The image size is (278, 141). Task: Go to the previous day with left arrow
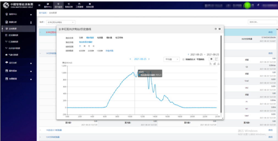[130, 59]
